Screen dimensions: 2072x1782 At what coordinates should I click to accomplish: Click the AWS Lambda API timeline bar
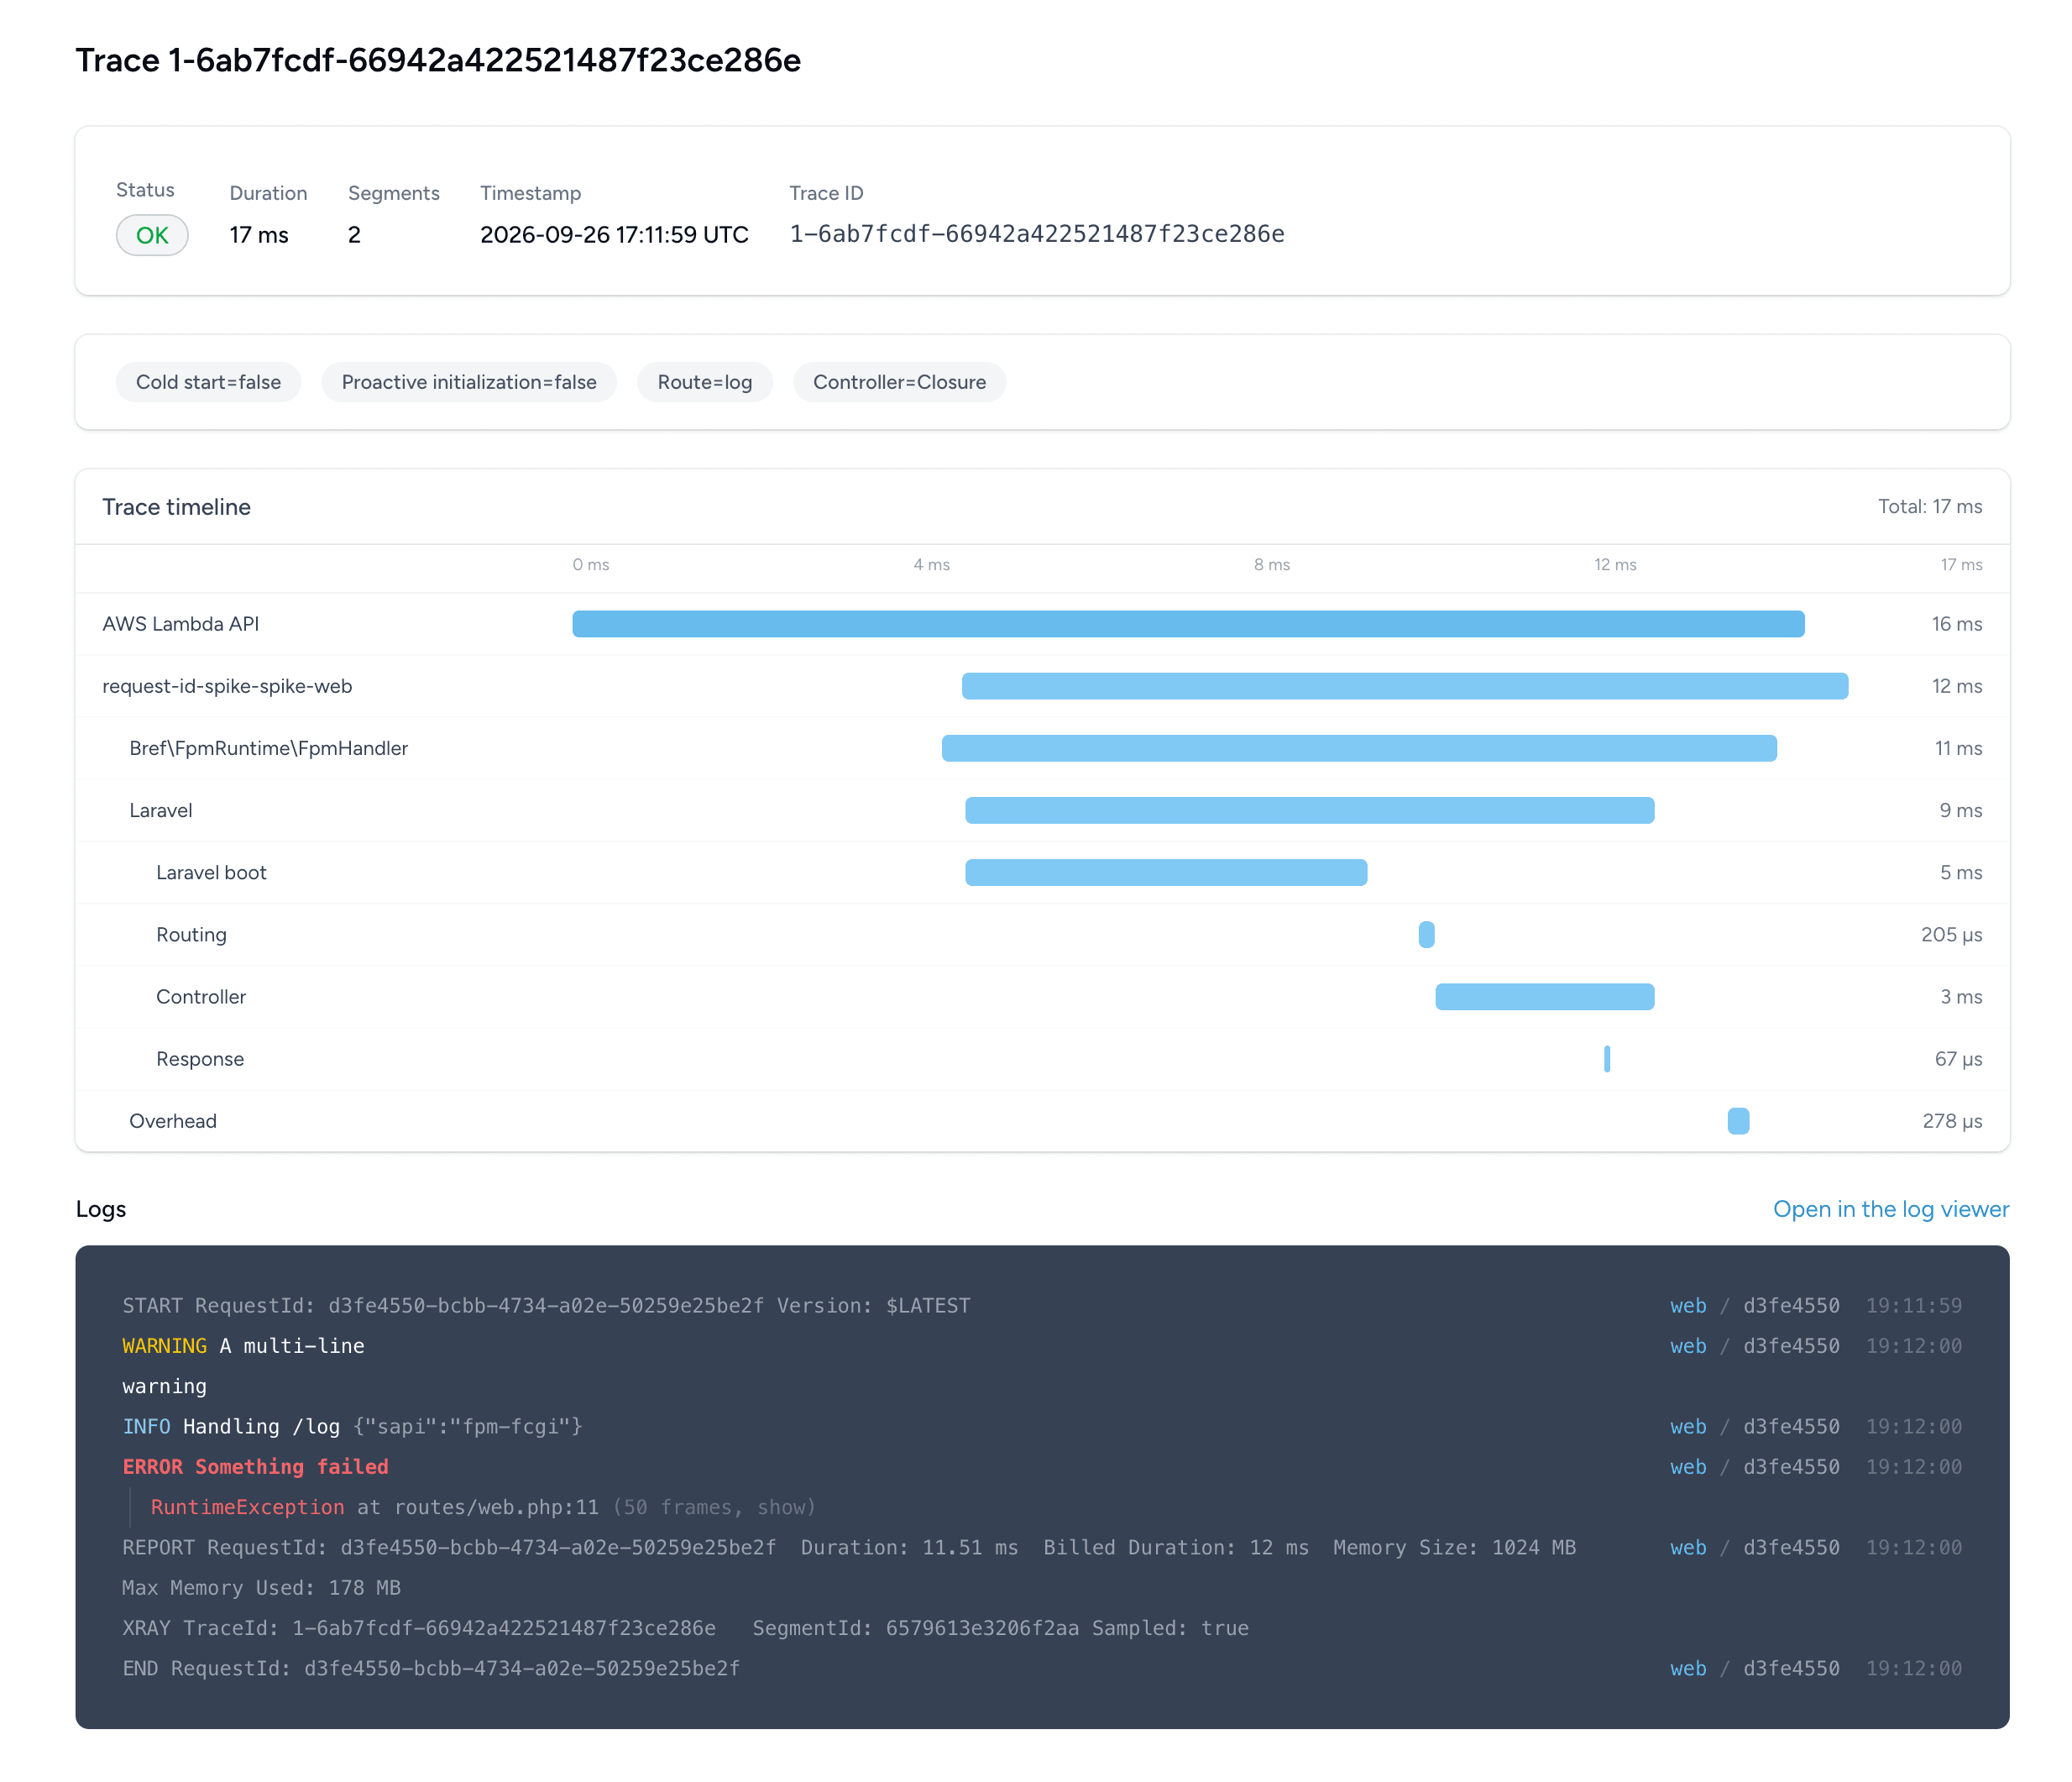click(1188, 624)
